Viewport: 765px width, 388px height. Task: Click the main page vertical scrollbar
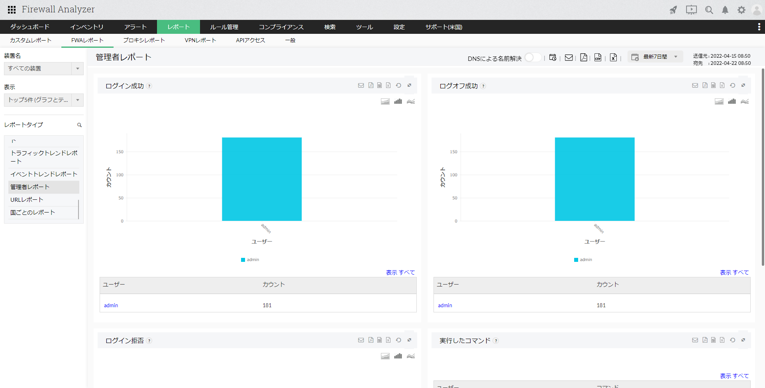point(763,167)
